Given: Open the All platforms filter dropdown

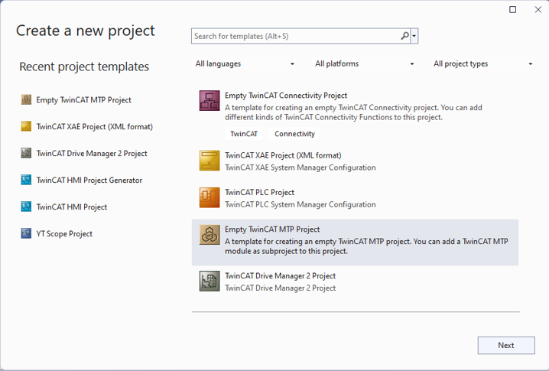Looking at the screenshot, I should point(364,63).
